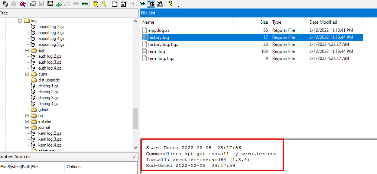
Task: Sort file list by Name column
Action: (186, 22)
